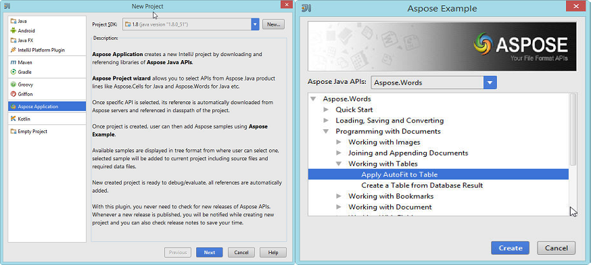
Task: Click the Aspose logo banner
Action: [x=442, y=47]
